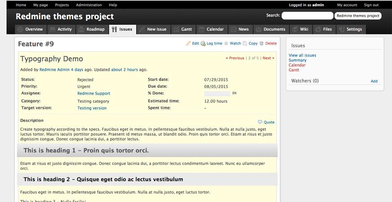Click the Edit link for Feature #9
This screenshot has height=202, width=392.
click(195, 43)
